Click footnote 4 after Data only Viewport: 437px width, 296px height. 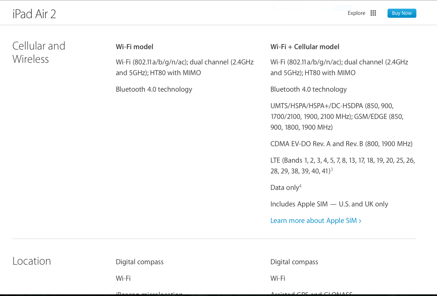point(300,186)
